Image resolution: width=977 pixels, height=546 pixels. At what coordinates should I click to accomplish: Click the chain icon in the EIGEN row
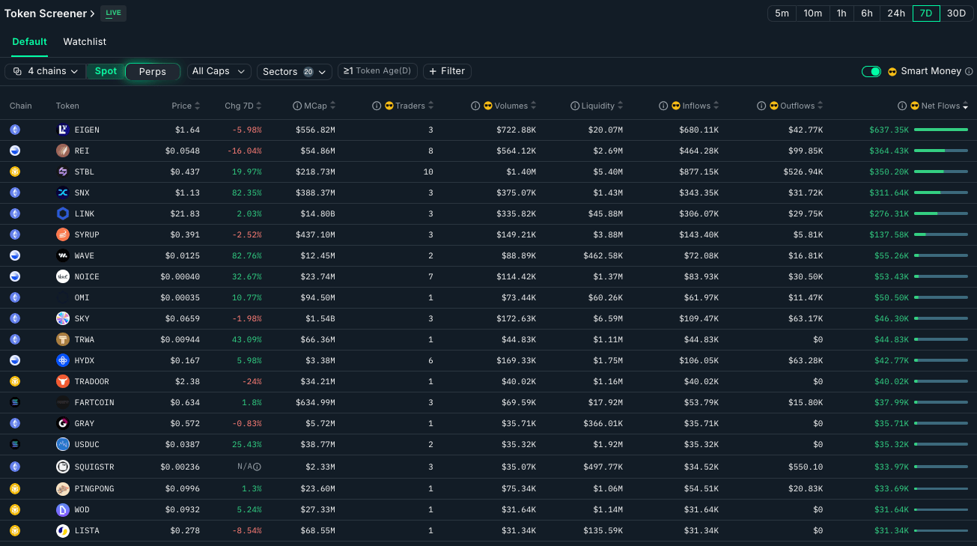point(15,130)
